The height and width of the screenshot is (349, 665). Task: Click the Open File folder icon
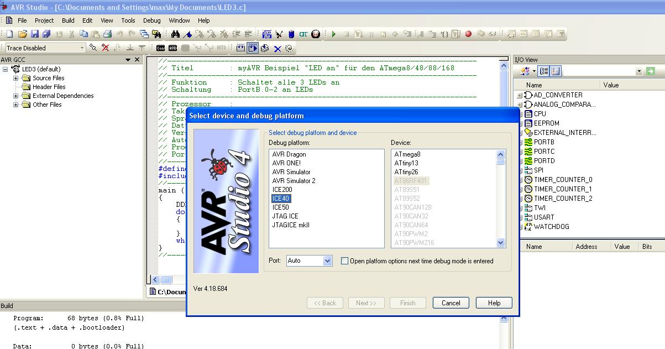[x=23, y=34]
